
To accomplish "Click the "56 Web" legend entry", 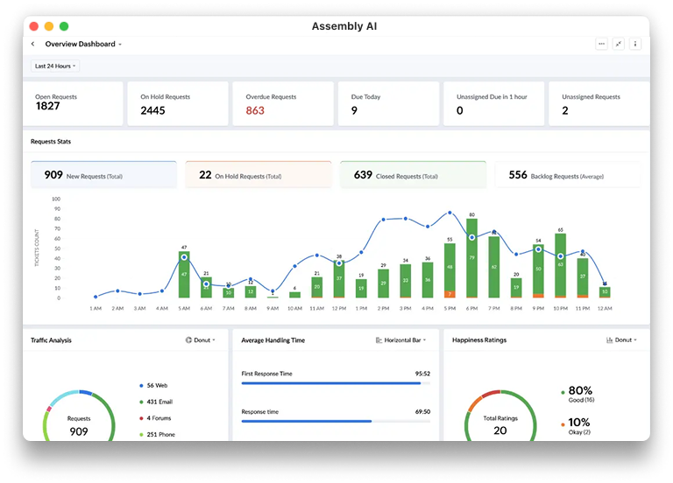I will [157, 386].
